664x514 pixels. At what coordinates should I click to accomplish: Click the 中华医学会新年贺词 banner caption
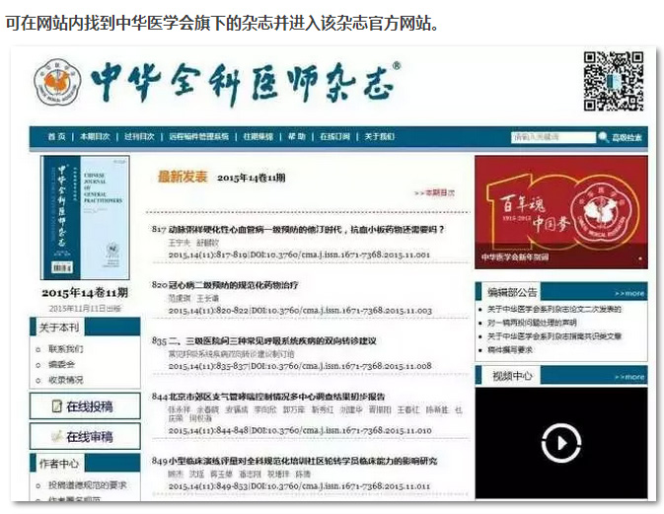tap(515, 257)
